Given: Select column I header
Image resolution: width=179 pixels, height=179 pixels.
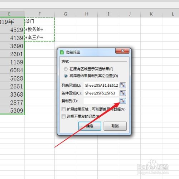Looking at the screenshot, I should 108,14.
